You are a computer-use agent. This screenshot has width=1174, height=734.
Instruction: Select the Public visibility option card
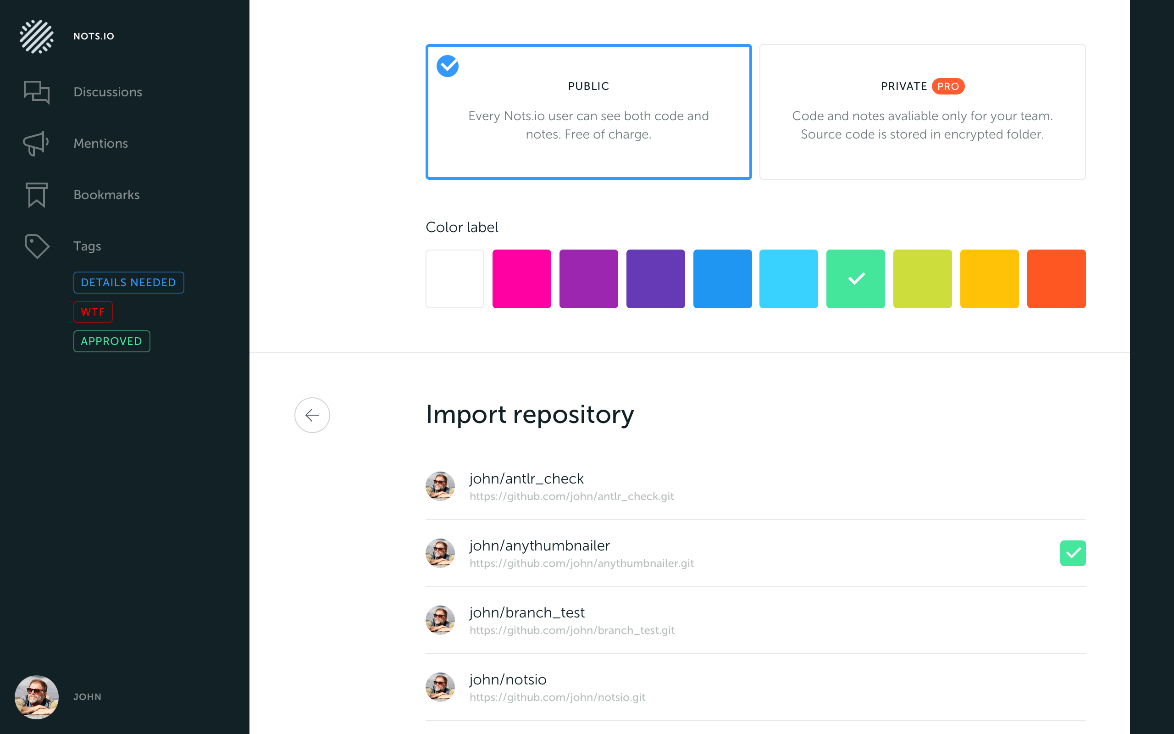(588, 112)
